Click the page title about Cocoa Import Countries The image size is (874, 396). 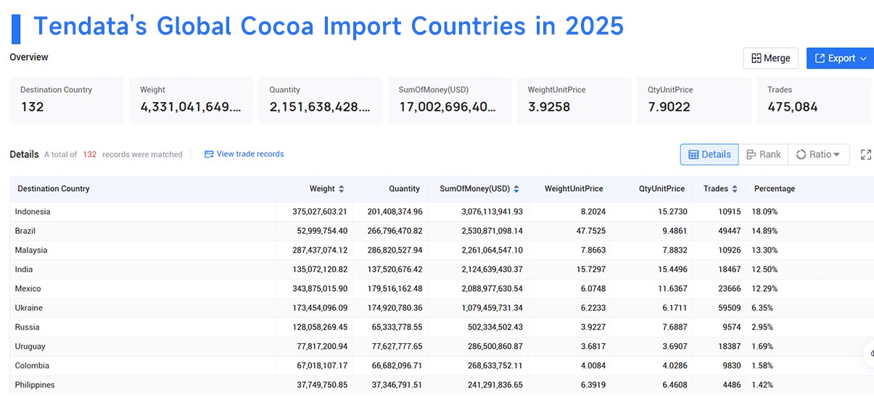[x=328, y=26]
